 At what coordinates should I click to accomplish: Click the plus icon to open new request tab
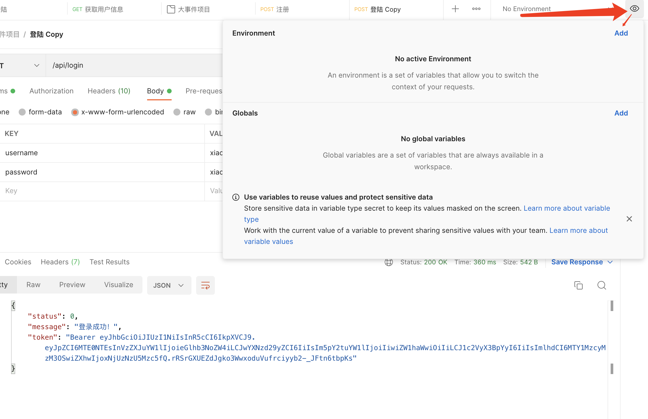click(x=455, y=9)
